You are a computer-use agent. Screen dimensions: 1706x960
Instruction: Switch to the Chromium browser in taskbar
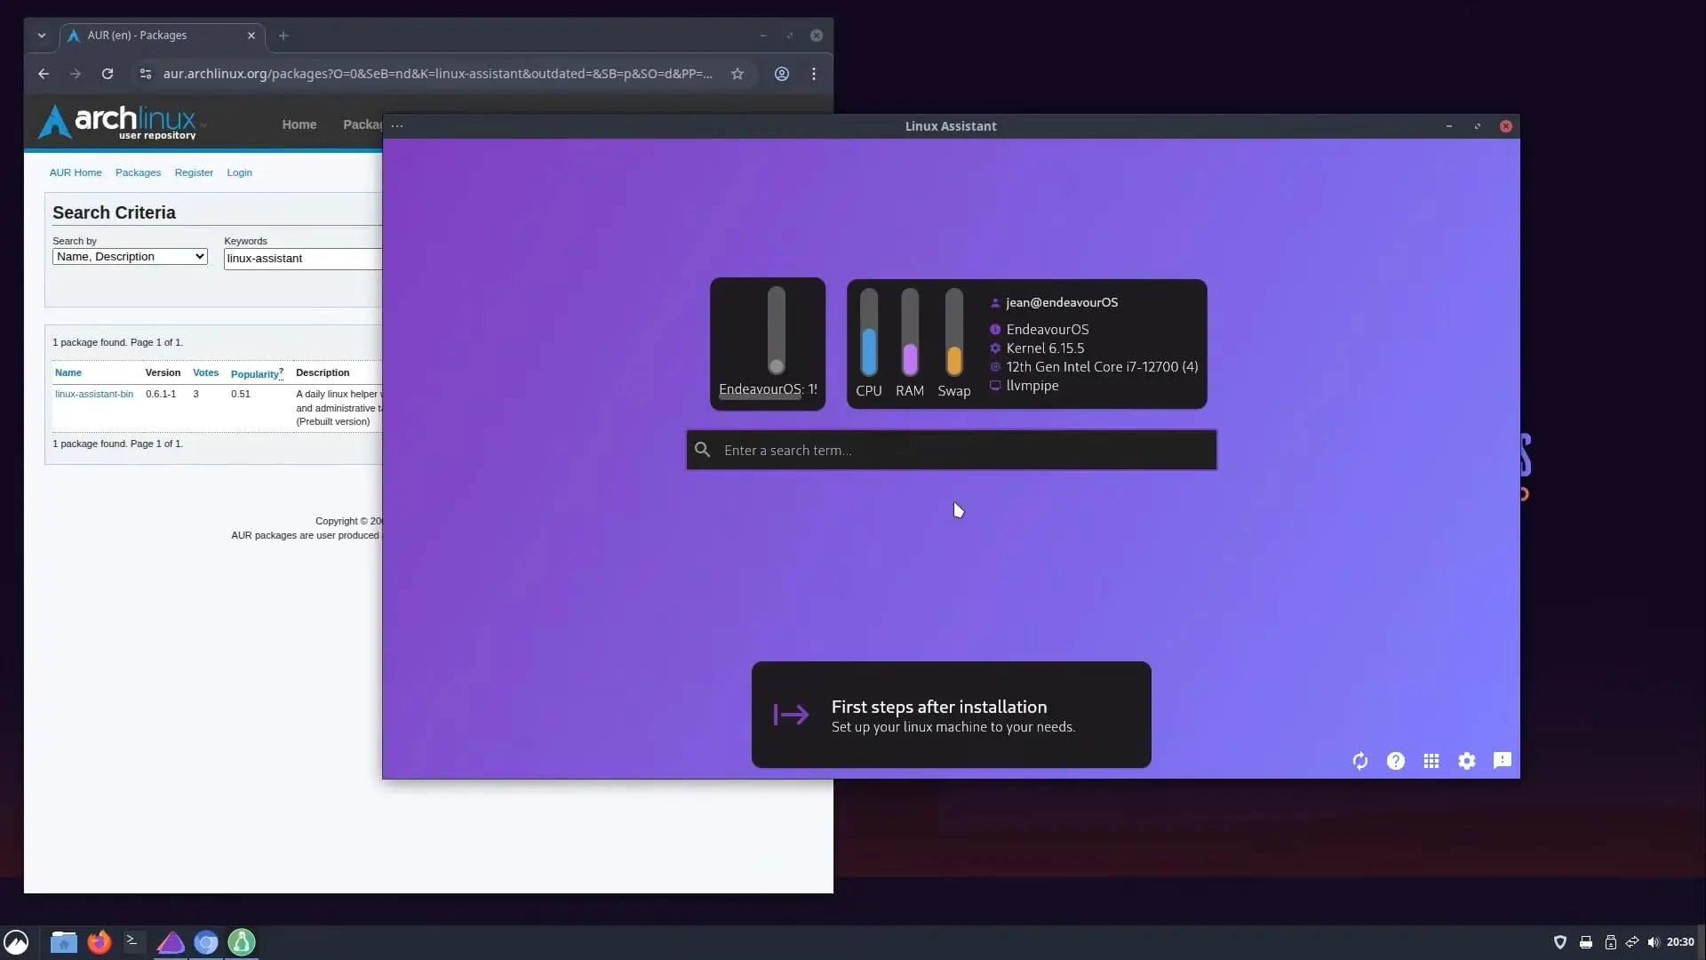[x=206, y=942]
